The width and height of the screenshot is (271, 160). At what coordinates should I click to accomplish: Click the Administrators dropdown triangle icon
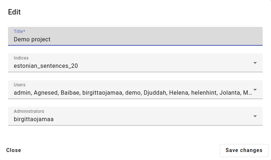click(x=255, y=116)
